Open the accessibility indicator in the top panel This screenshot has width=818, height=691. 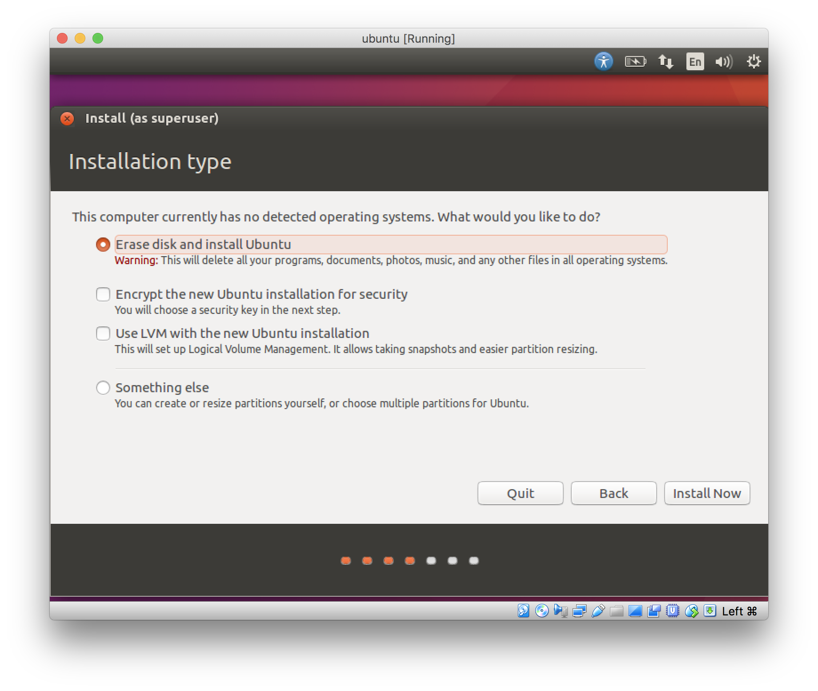click(603, 61)
